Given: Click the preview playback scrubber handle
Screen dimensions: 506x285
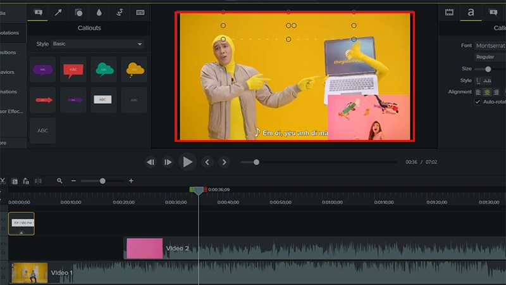Looking at the screenshot, I should (x=256, y=162).
